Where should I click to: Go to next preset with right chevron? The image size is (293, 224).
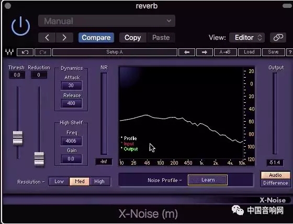click(64, 38)
